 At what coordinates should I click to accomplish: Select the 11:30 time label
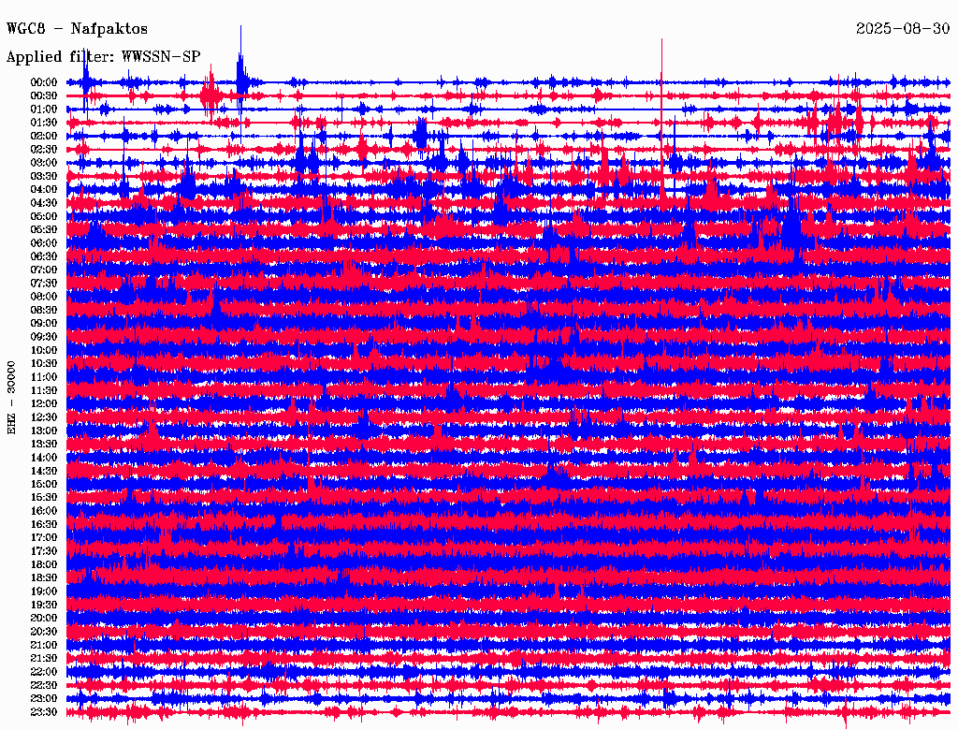44,390
